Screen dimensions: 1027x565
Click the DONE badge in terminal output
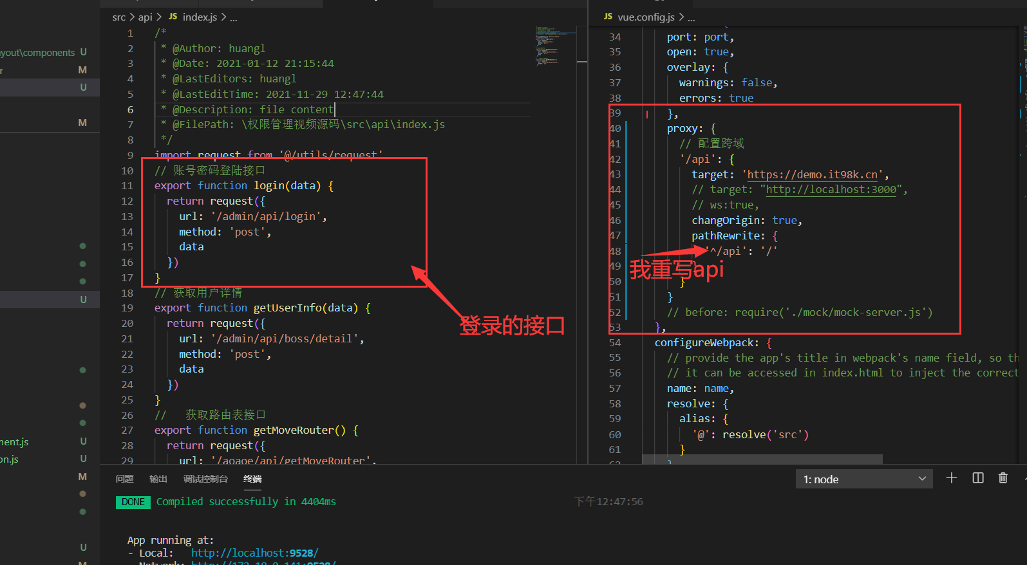[x=133, y=502]
